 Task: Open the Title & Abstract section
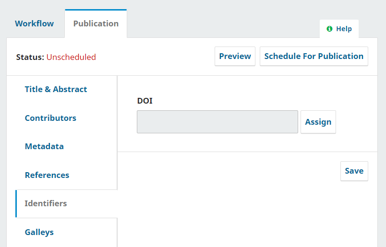click(56, 89)
